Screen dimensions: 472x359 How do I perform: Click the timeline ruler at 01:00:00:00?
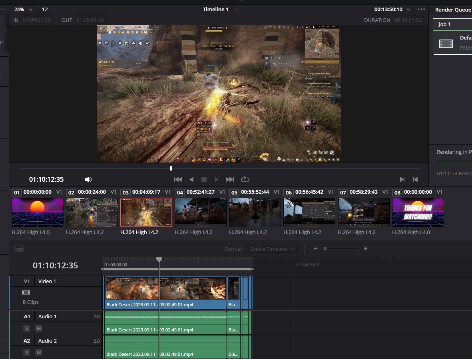pos(116,265)
